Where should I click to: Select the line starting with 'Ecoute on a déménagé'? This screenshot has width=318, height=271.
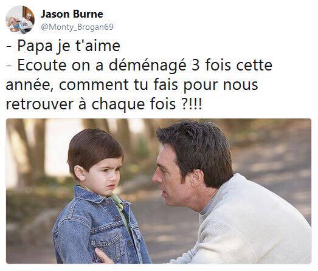click(139, 66)
